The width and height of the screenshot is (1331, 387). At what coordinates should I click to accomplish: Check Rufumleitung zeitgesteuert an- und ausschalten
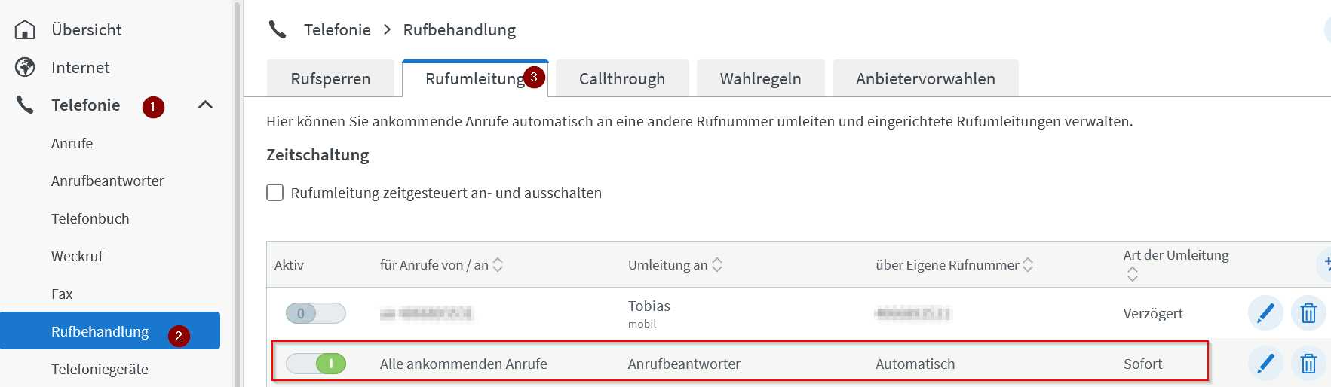click(275, 193)
